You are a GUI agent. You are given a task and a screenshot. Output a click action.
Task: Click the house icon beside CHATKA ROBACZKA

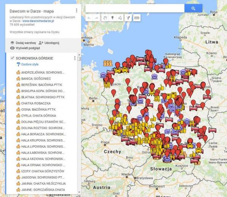coord(18,103)
